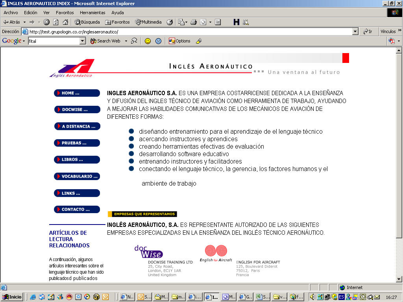
Task: Click the forward arrow toolbar button
Action: point(32,22)
